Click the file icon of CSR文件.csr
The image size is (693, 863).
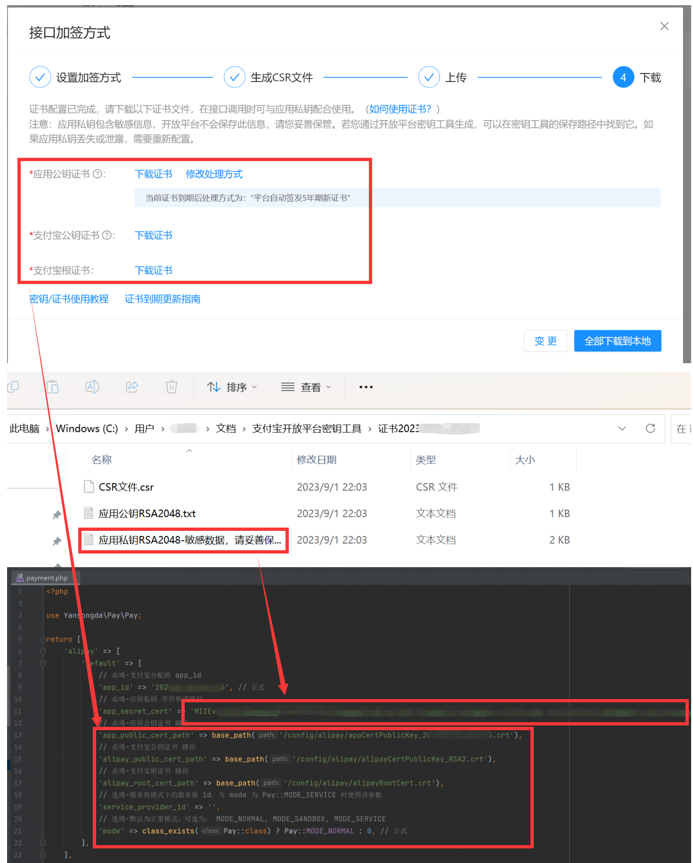89,487
